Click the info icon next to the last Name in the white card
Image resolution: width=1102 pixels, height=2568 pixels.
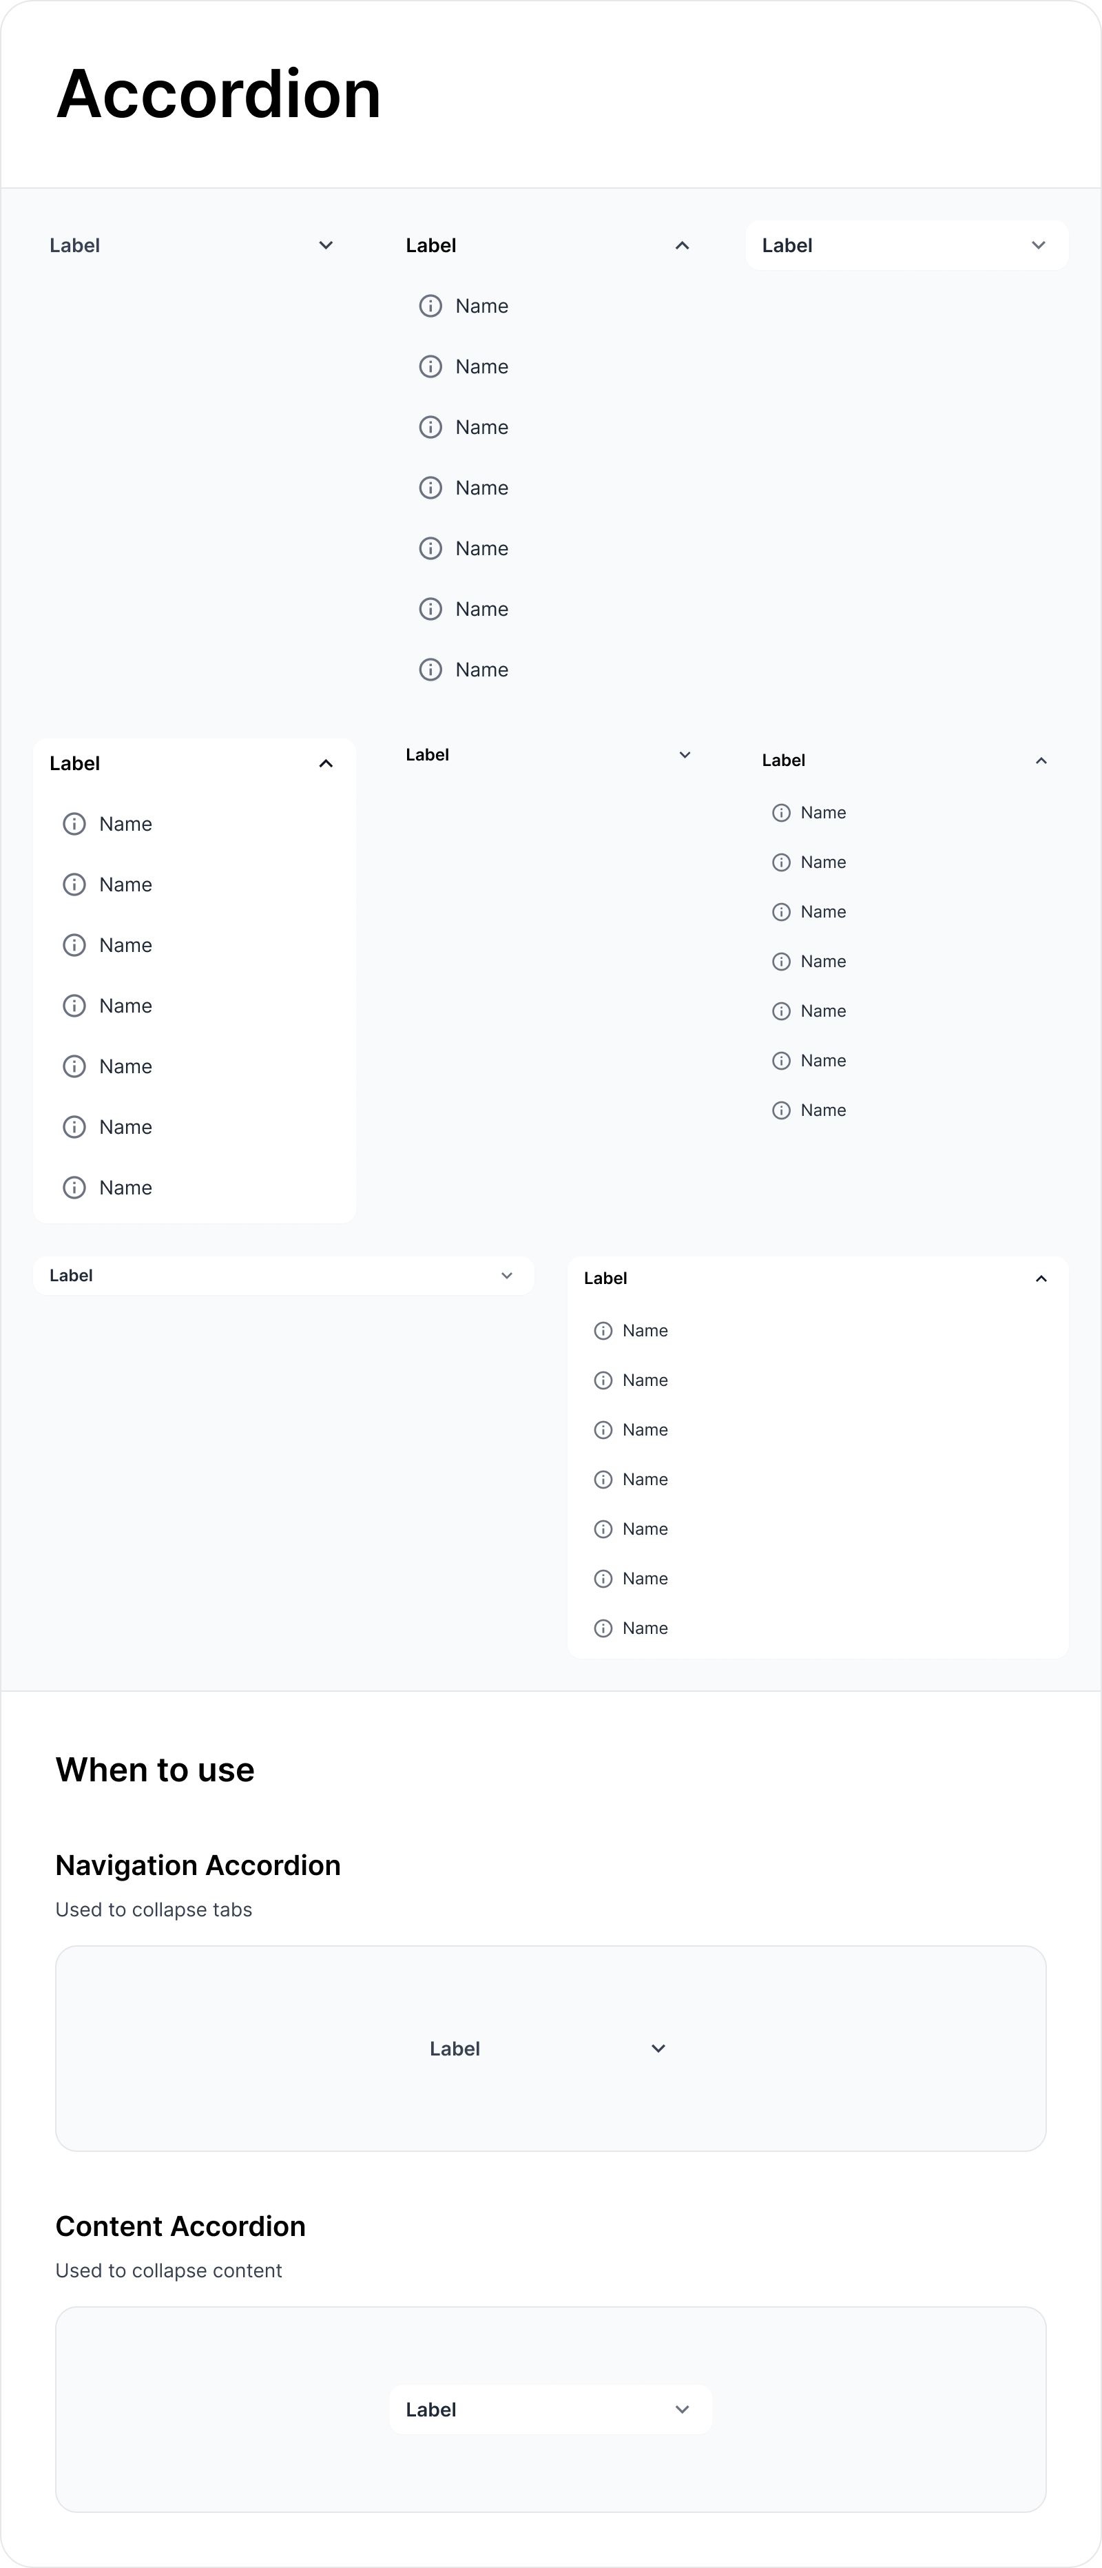pos(74,1186)
